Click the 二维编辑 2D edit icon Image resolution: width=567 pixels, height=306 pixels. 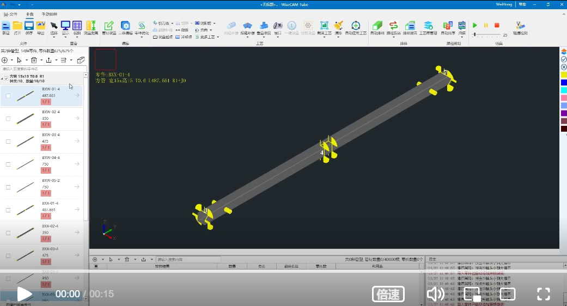(x=125, y=27)
